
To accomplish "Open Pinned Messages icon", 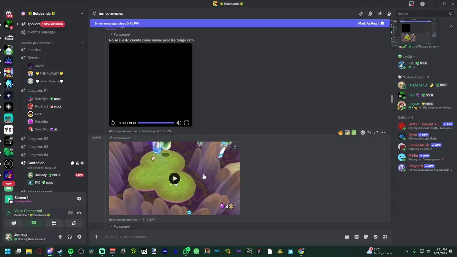I will pos(380,14).
